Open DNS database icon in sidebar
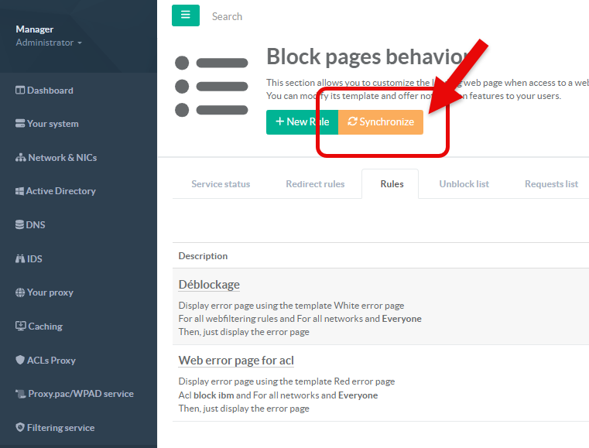This screenshot has width=589, height=448. 20,225
